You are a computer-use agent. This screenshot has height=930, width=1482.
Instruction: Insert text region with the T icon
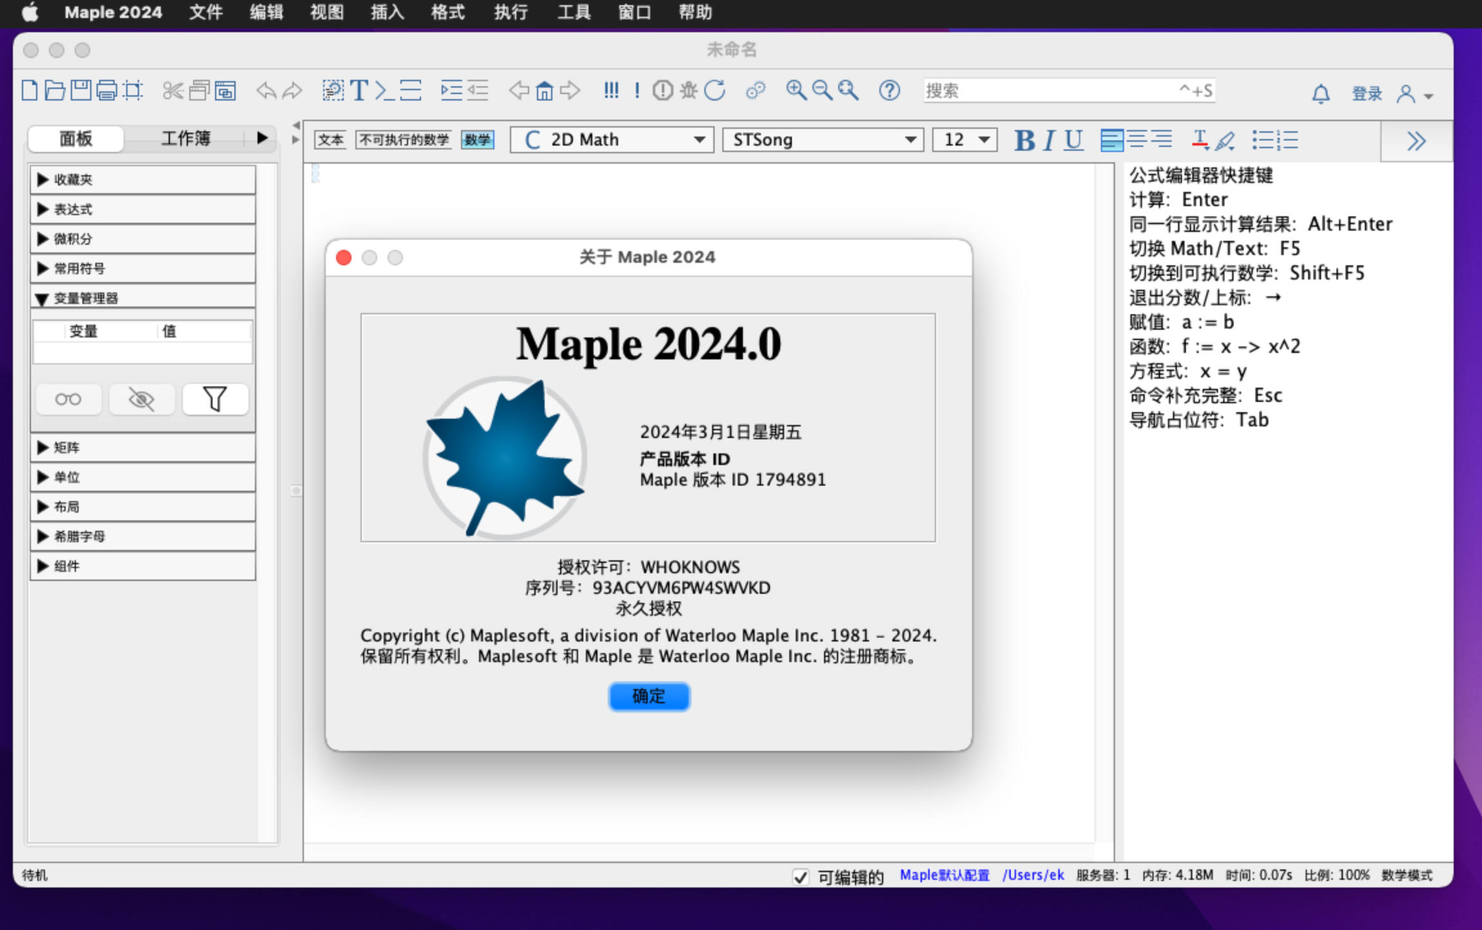(359, 90)
